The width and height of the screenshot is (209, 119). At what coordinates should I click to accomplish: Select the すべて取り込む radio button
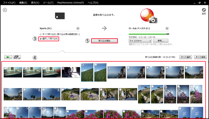click(x=40, y=34)
